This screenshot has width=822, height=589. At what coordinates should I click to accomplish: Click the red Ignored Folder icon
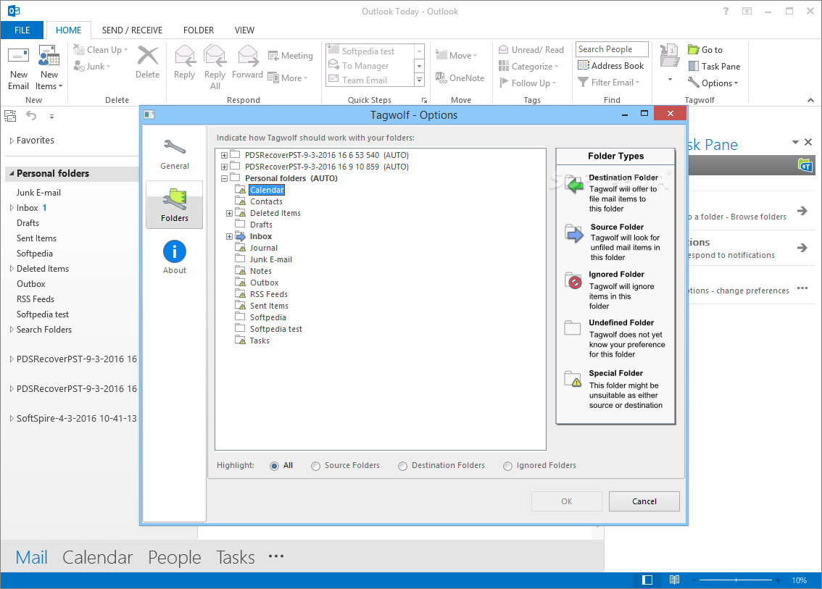click(x=573, y=281)
